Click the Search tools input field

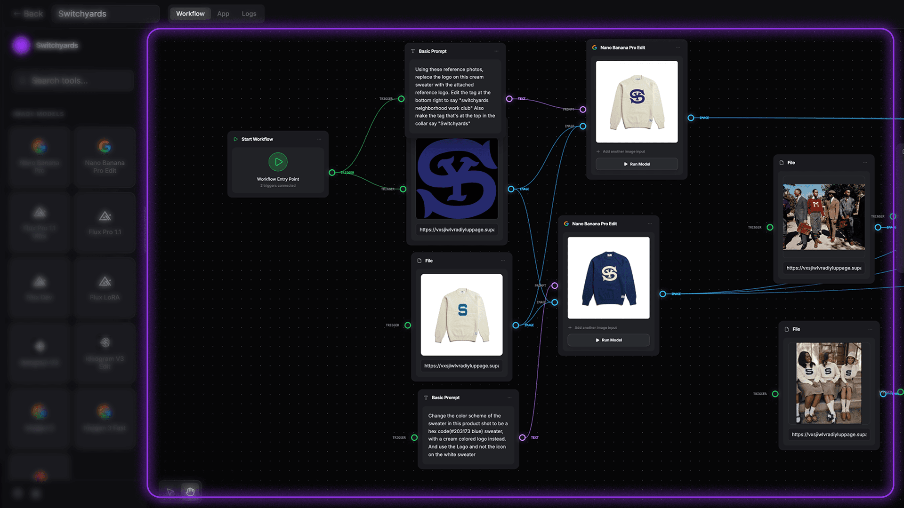pos(73,81)
